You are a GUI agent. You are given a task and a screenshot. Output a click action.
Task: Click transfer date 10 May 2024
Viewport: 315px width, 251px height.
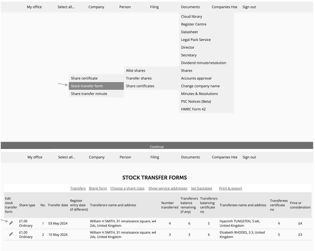(x=58, y=235)
